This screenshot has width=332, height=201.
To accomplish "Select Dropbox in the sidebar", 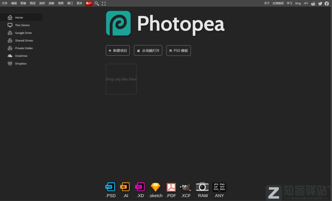I will coord(21,64).
